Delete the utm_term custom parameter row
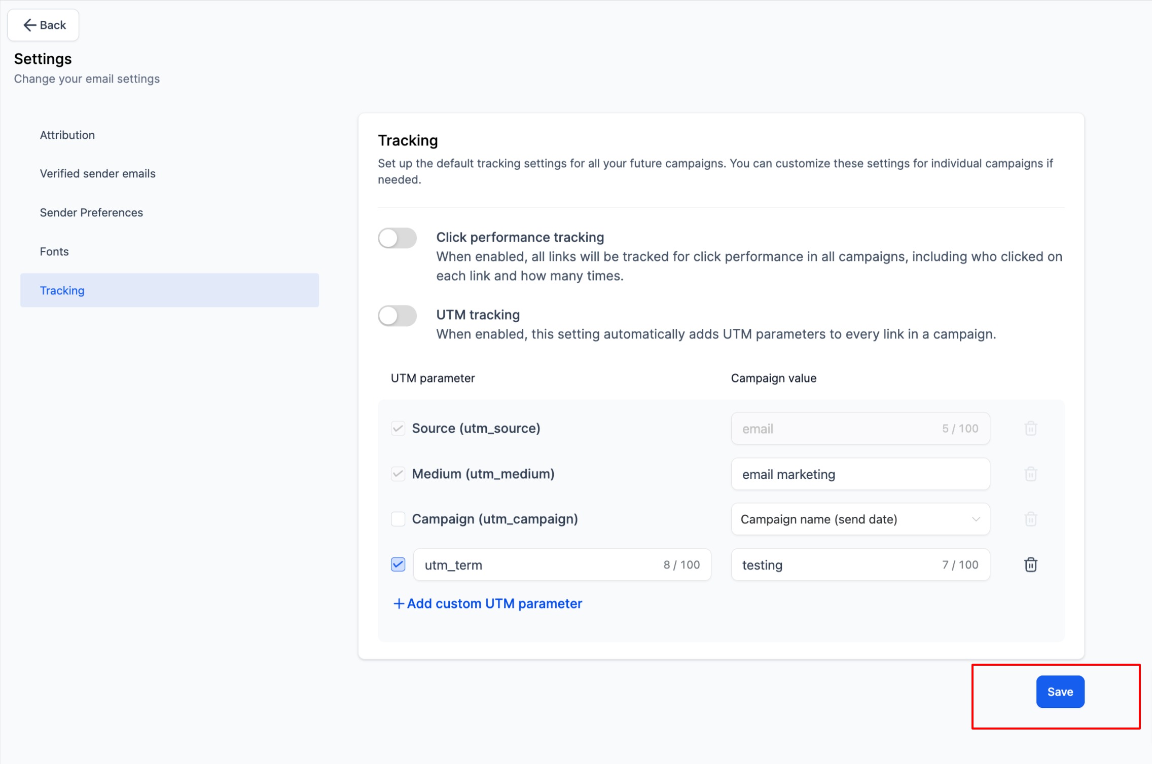 (1030, 564)
